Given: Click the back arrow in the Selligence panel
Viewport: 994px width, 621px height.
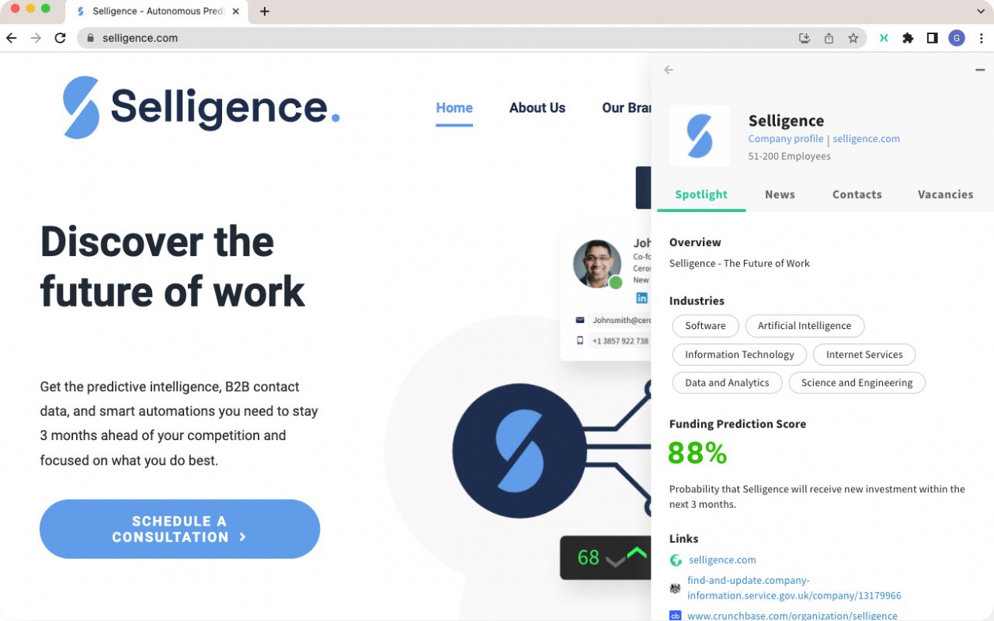Looking at the screenshot, I should (669, 70).
